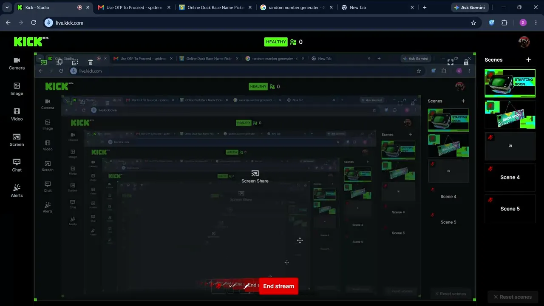Viewport: 544px width, 306px height.
Task: Click the microphone permission icon in the address bar
Action: [x=49, y=23]
